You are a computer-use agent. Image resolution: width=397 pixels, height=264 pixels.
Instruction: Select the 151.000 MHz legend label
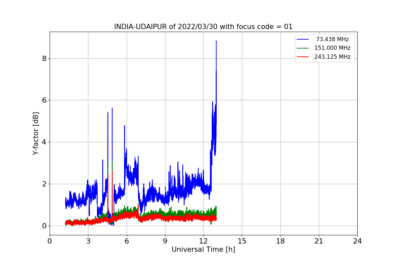(x=332, y=48)
